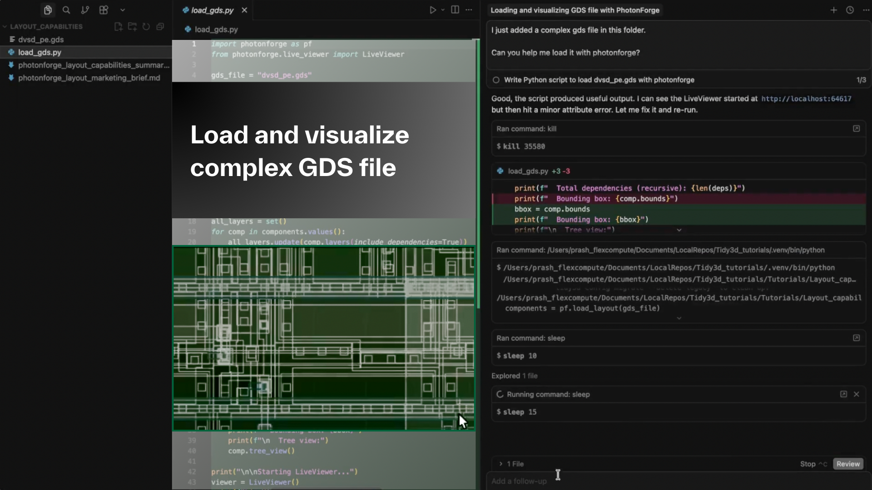The height and width of the screenshot is (490, 872).
Task: Open the Search icon in sidebar
Action: (66, 10)
